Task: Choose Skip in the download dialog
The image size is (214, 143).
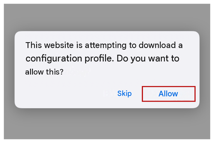Action: tap(125, 94)
